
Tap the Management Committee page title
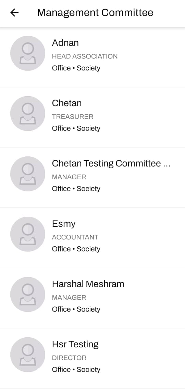(95, 12)
